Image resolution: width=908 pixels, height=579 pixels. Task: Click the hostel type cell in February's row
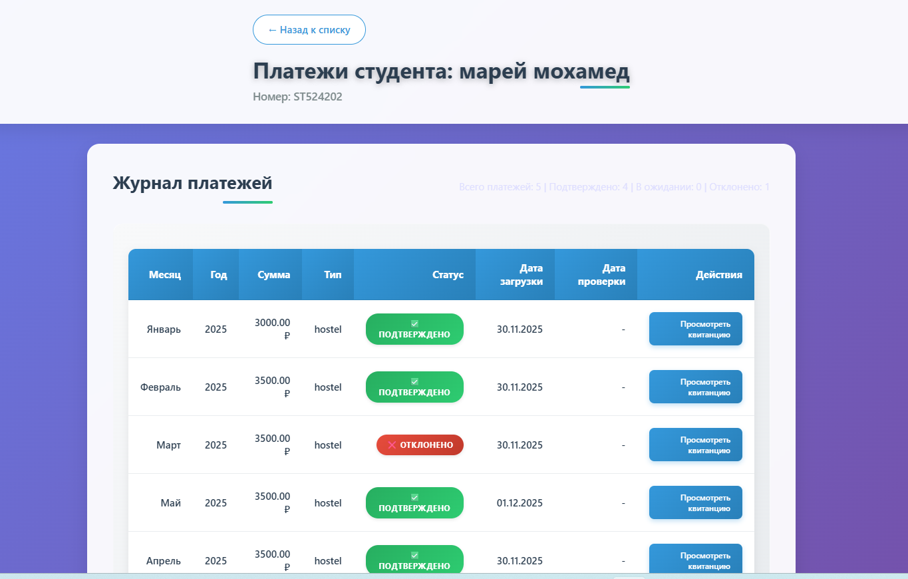click(x=328, y=387)
